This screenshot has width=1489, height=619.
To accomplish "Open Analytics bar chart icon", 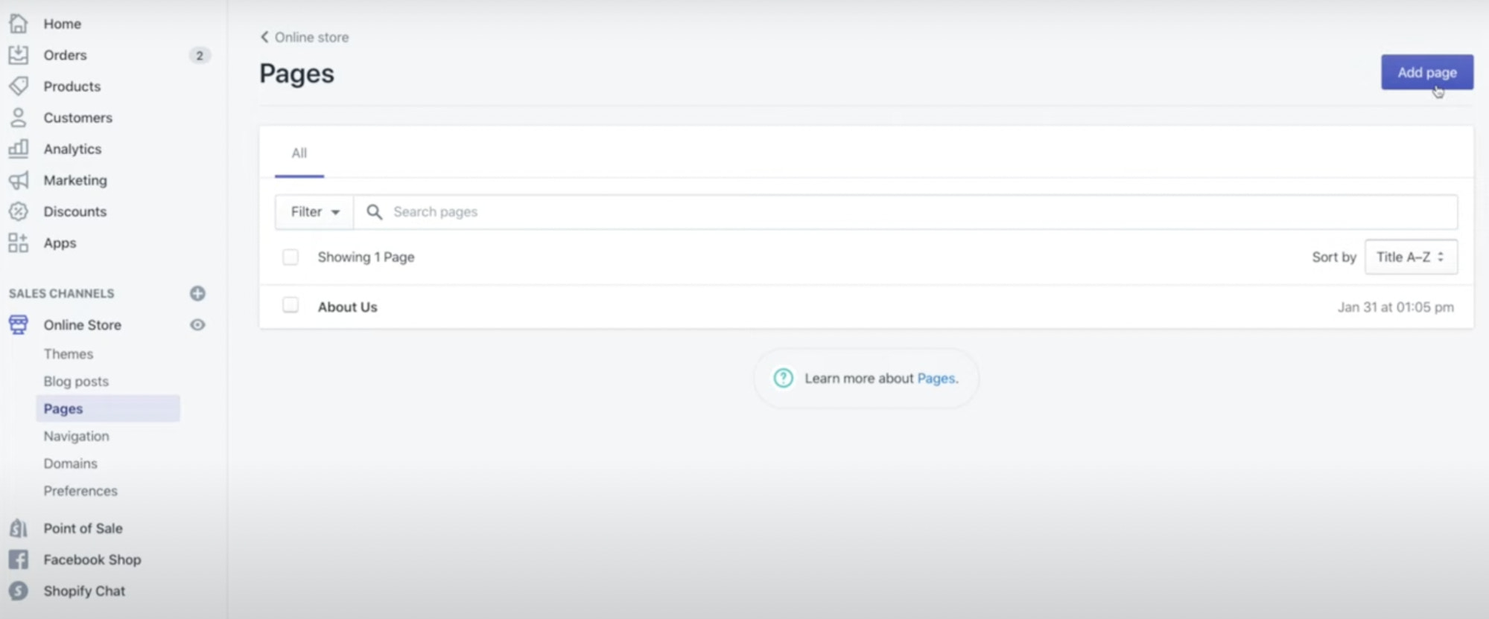I will click(x=19, y=149).
